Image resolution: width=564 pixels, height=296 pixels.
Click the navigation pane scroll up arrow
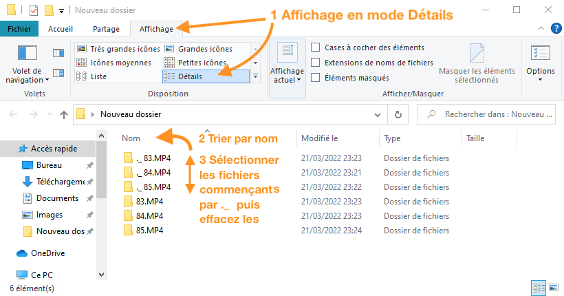tap(101, 136)
